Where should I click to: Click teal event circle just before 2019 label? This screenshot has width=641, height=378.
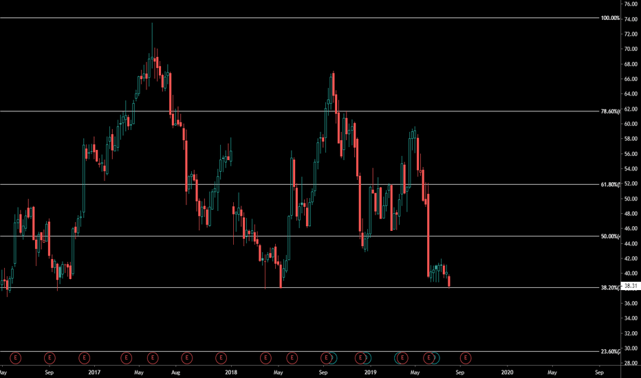[367, 358]
